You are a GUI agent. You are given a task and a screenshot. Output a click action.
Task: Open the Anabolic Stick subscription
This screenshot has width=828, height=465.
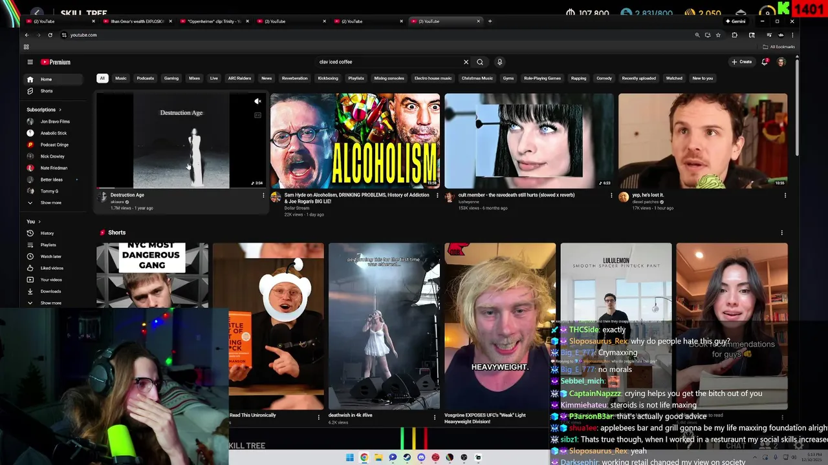pos(54,133)
